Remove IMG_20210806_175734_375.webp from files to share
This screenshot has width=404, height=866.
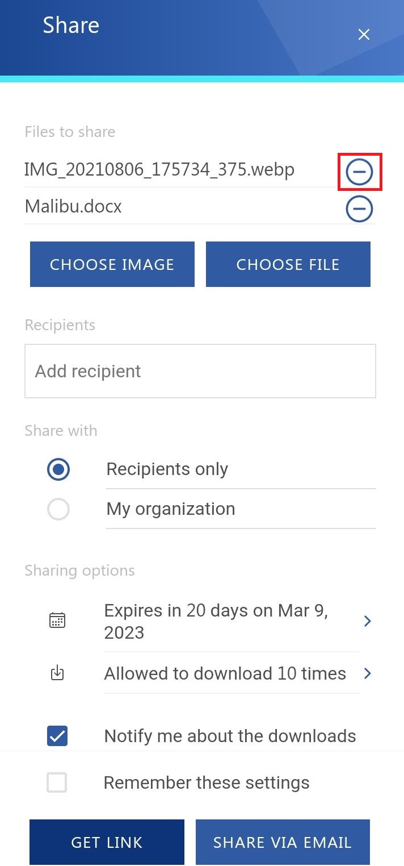pyautogui.click(x=359, y=172)
